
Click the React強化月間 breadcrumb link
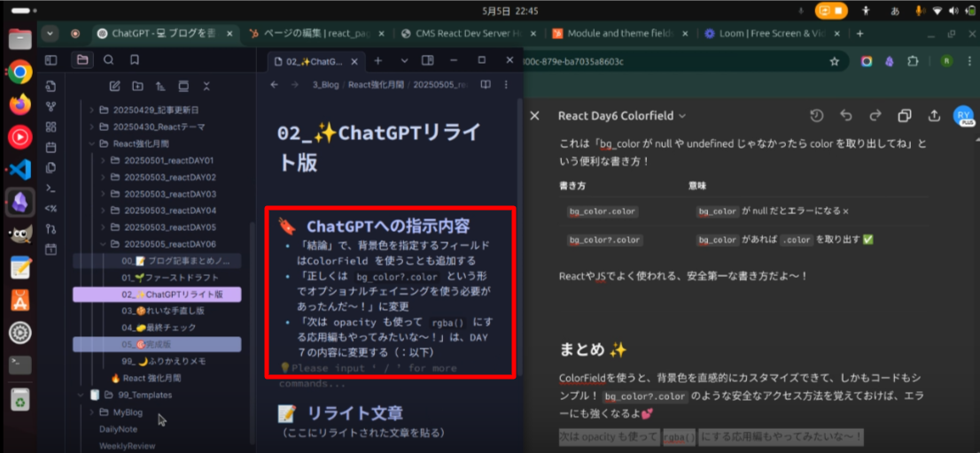(376, 85)
